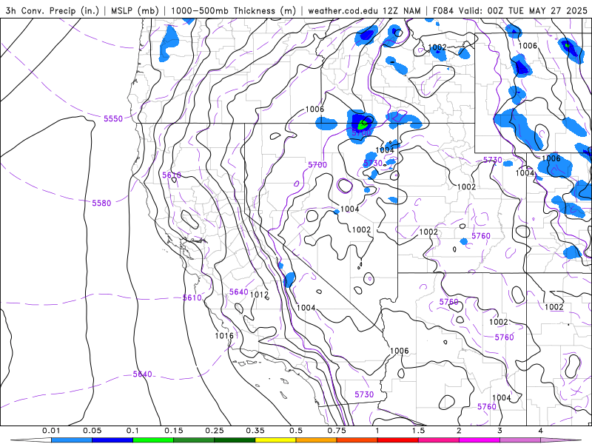Click the 'weather.cod.edu' source text in header
The width and height of the screenshot is (592, 444).
(343, 10)
